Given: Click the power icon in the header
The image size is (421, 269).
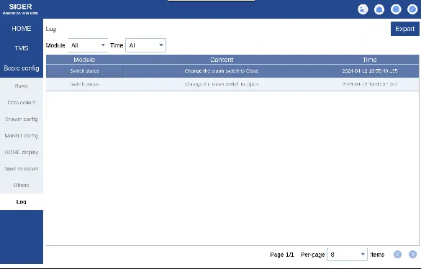Looking at the screenshot, I should coord(396,9).
